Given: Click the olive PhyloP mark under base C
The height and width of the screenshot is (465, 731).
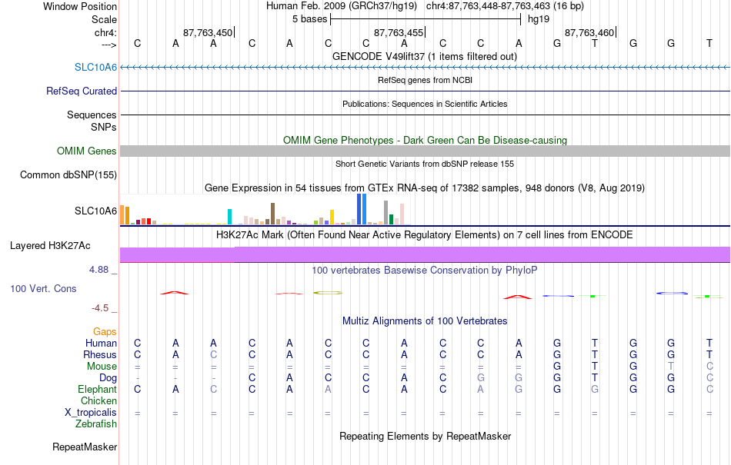Looking at the screenshot, I should click(328, 293).
